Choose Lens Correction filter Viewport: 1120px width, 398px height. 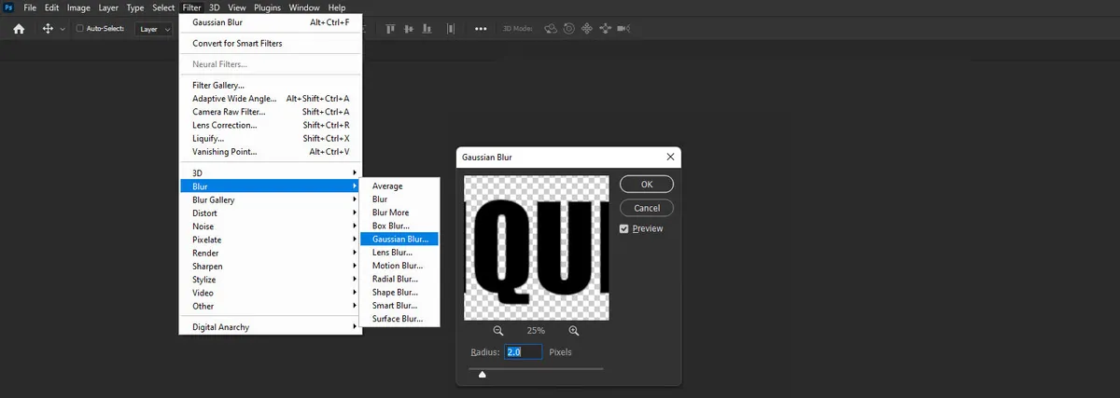pyautogui.click(x=271, y=125)
